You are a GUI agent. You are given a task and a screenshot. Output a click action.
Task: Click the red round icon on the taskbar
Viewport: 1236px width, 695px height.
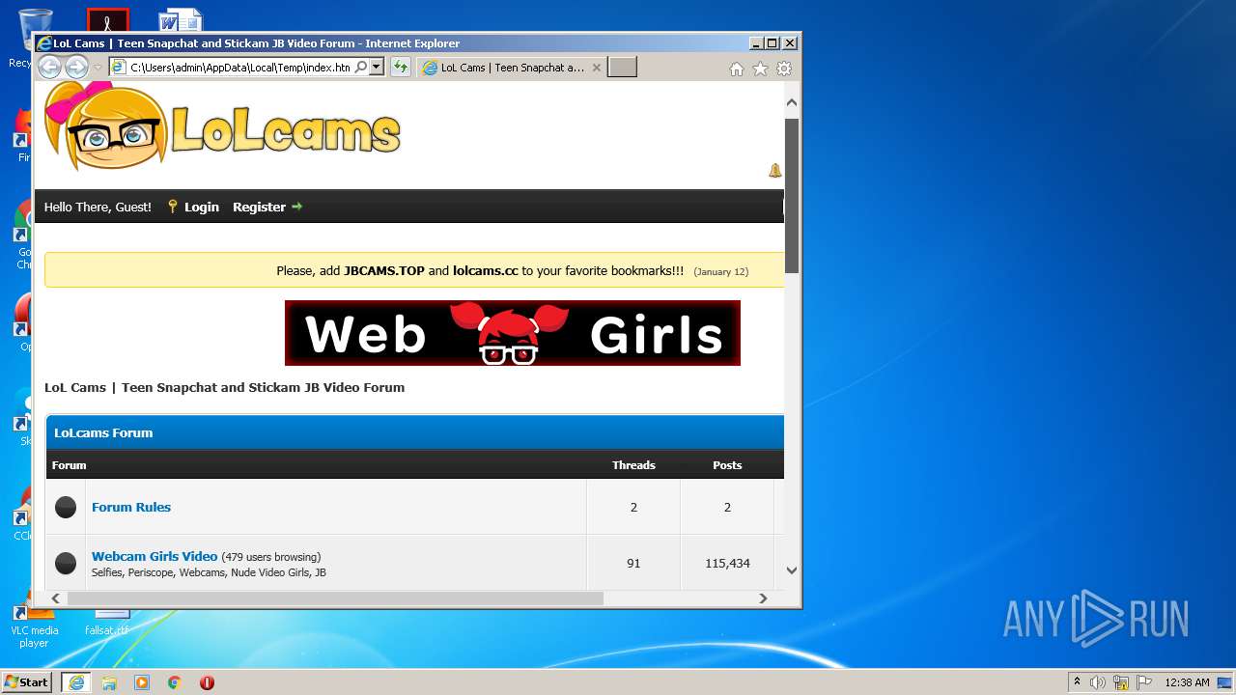(207, 682)
